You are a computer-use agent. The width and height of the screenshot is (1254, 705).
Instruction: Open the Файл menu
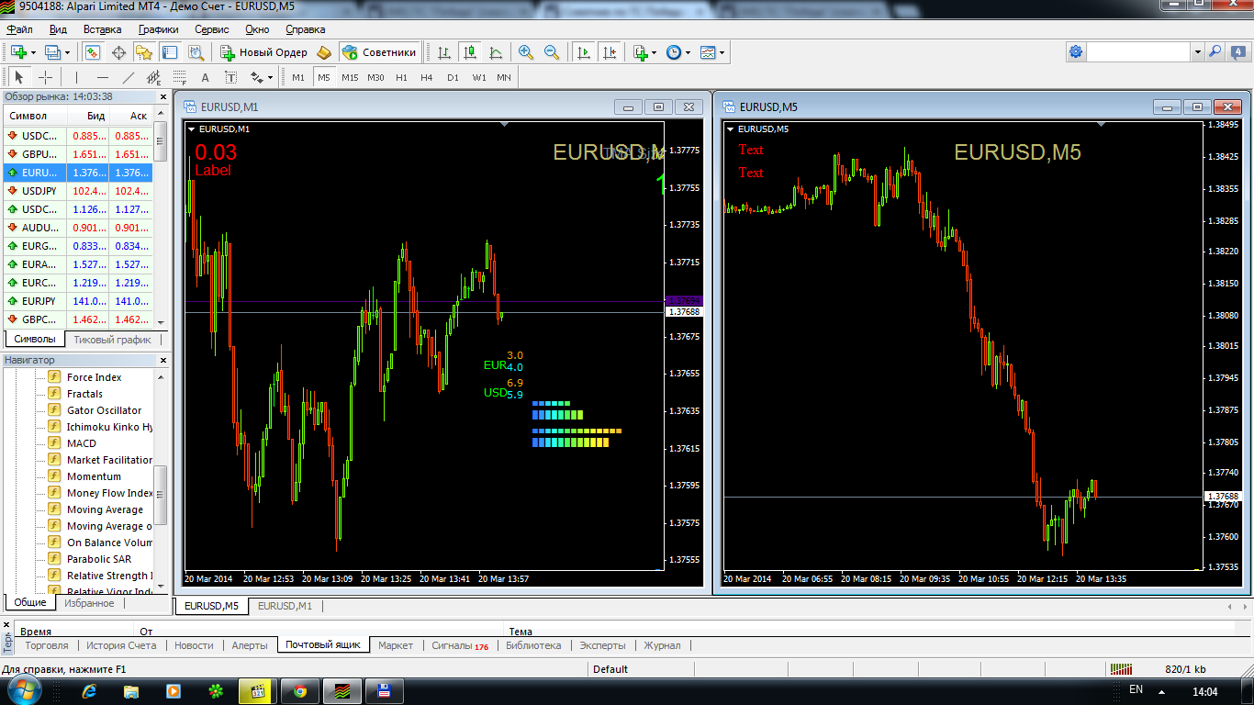point(19,29)
